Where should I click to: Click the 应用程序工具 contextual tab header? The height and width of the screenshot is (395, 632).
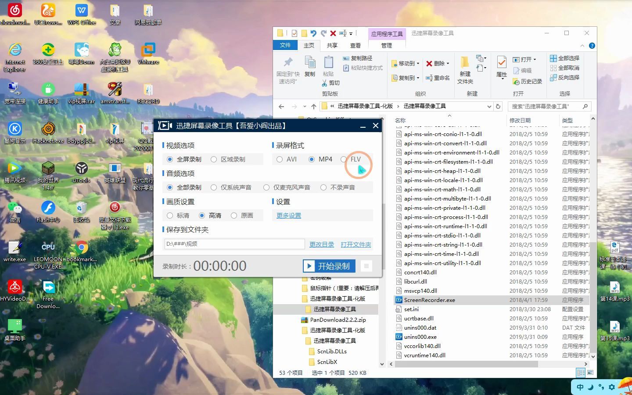[x=387, y=34]
